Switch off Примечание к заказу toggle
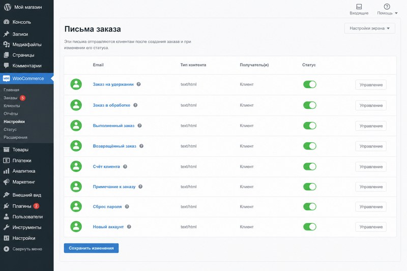The height and width of the screenshot is (271, 407). point(310,187)
